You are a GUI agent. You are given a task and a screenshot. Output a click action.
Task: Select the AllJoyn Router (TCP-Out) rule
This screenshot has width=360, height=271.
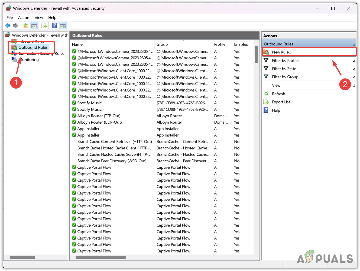tap(99, 116)
